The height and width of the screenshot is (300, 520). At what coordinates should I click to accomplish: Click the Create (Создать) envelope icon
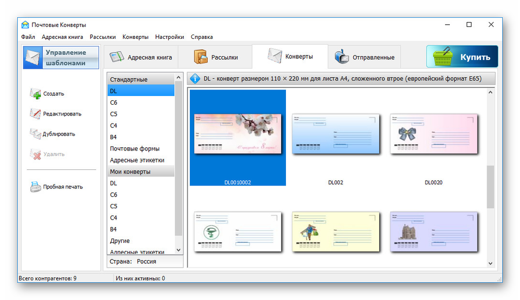coord(36,93)
